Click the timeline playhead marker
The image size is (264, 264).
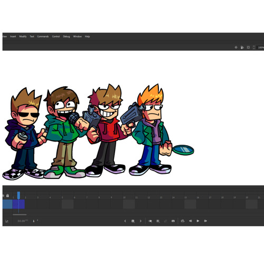click(18, 195)
